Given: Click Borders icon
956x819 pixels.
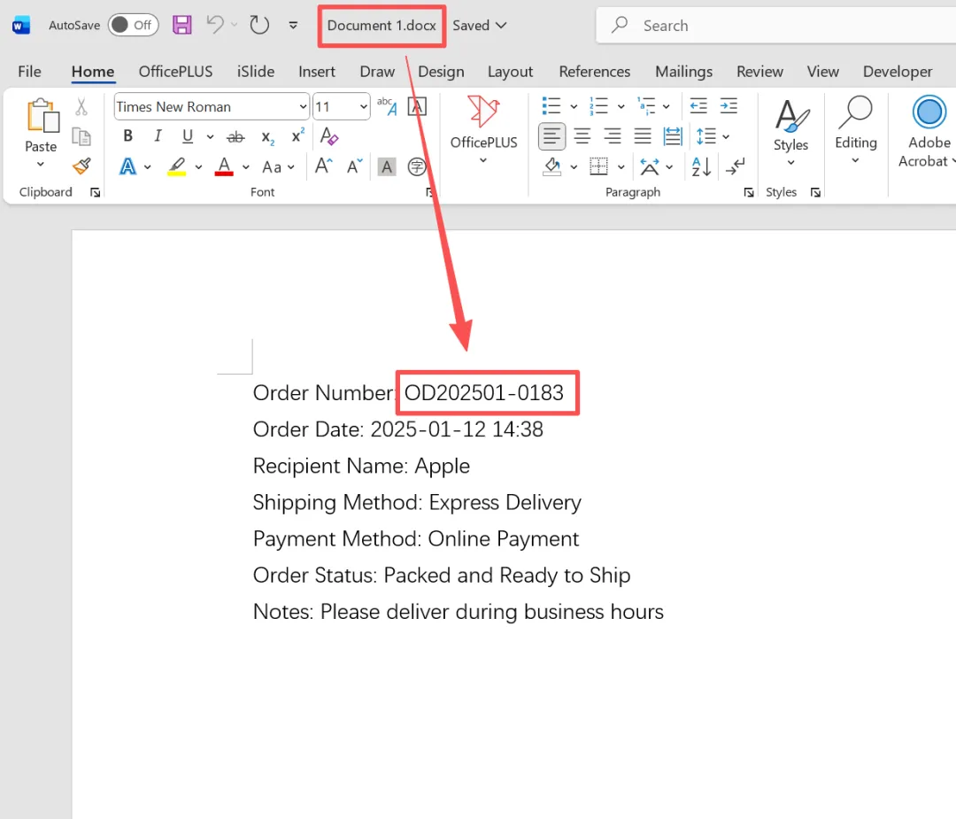Looking at the screenshot, I should (x=598, y=166).
